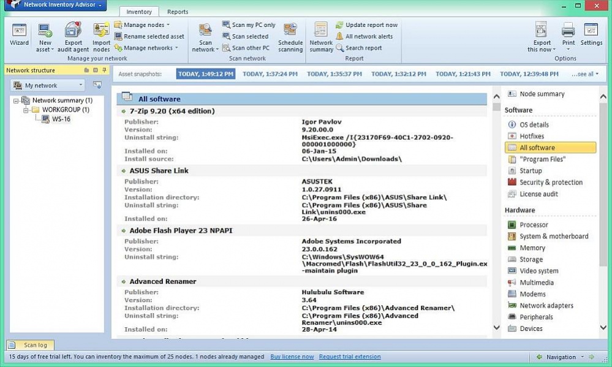Click Export this now icon
Screen dimensions: 612x367
tap(542, 31)
